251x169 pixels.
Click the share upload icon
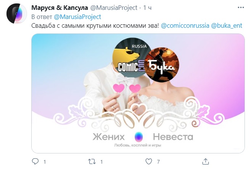click(x=206, y=161)
